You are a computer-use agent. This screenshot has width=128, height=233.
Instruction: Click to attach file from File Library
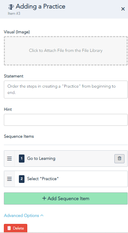click(x=66, y=51)
